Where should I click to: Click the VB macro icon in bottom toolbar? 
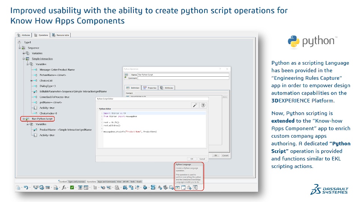point(47,187)
